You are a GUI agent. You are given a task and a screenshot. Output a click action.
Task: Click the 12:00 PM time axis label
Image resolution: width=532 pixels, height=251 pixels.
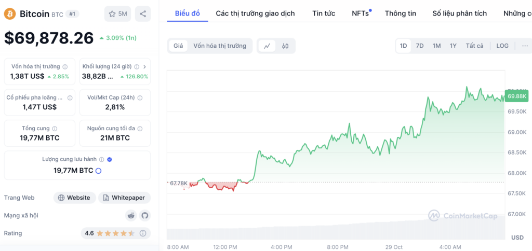click(x=225, y=247)
